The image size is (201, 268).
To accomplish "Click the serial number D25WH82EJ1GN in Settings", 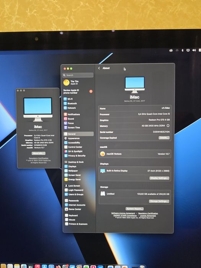I will click(161, 132).
